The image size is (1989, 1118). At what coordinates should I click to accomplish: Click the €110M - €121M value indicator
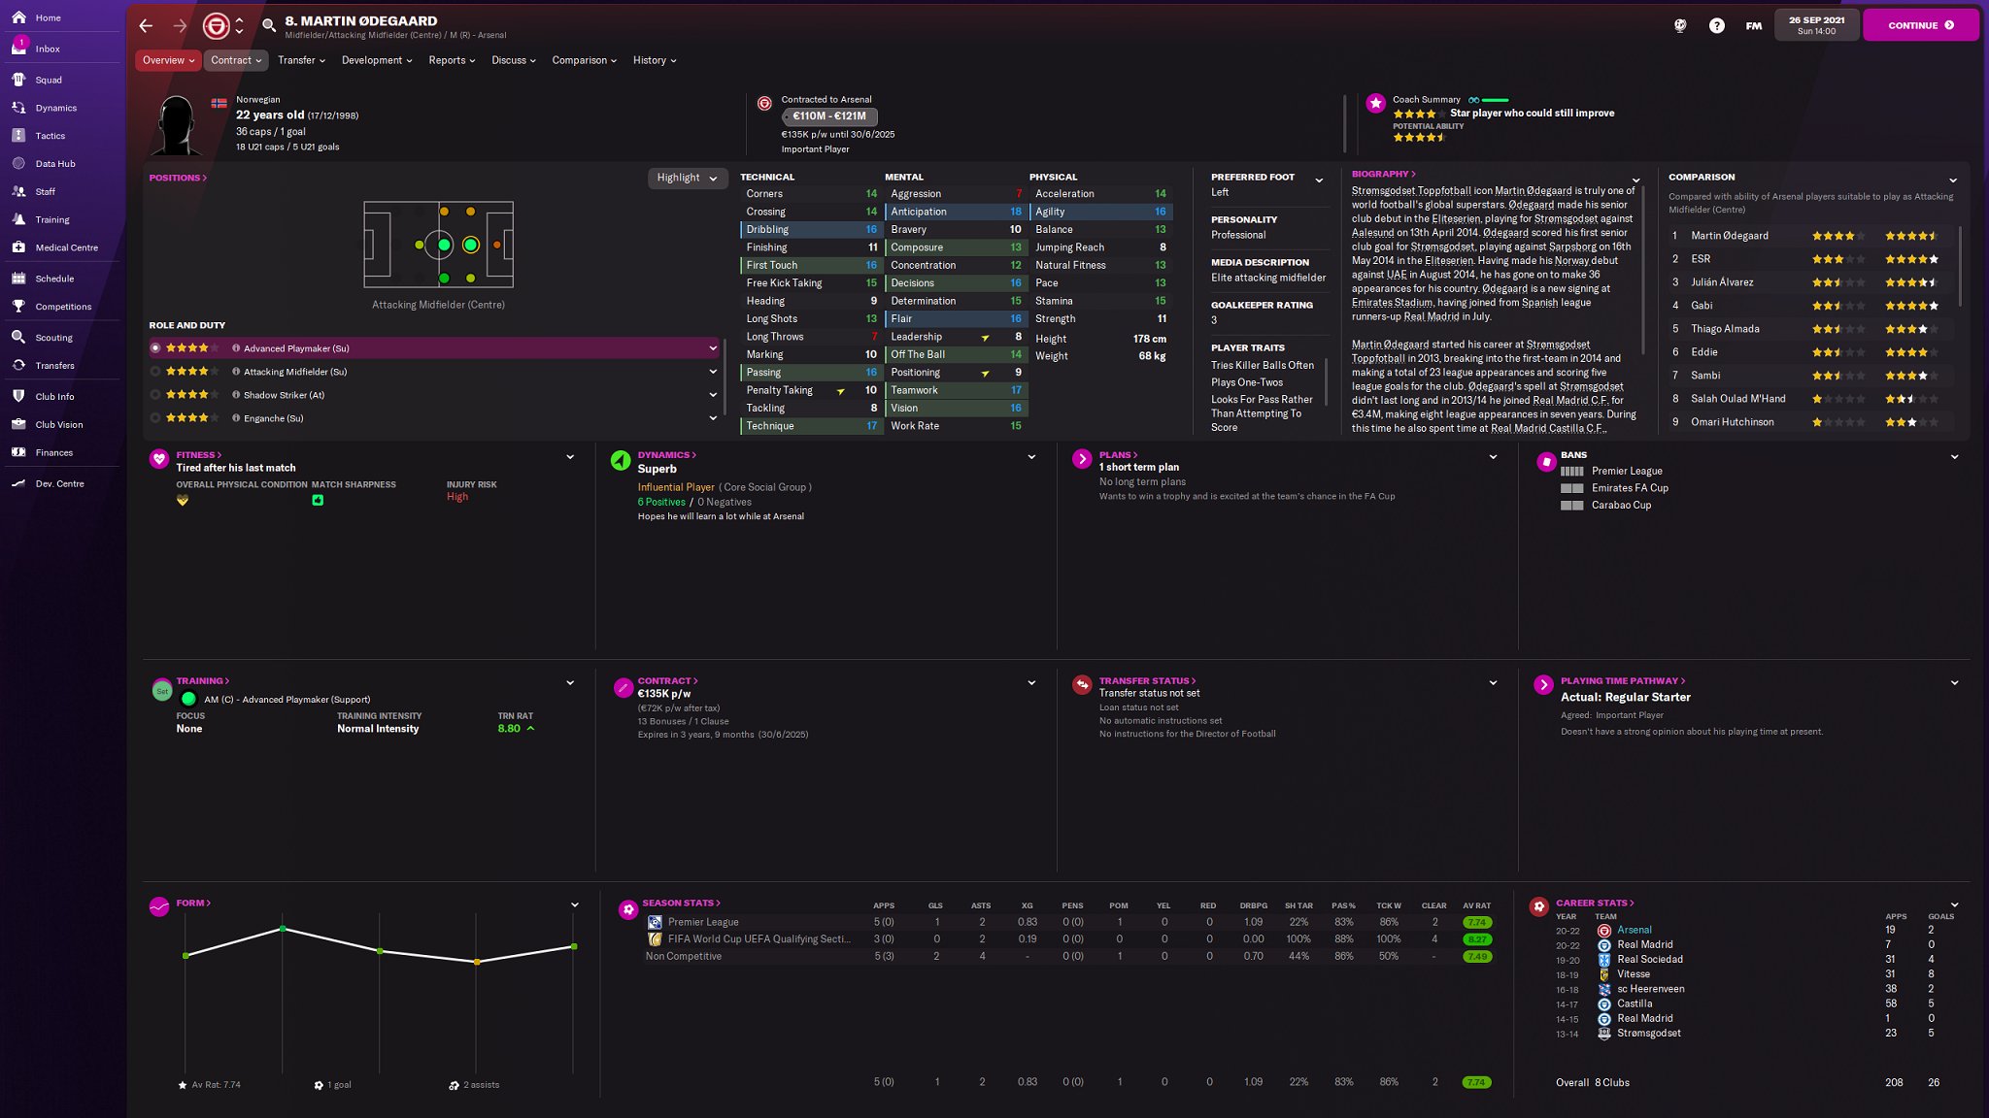(x=828, y=116)
